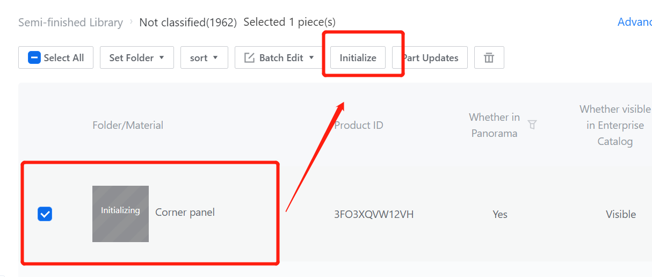This screenshot has height=277, width=652.
Task: Click product ID 3FO3XQVW12VH
Action: (x=374, y=214)
